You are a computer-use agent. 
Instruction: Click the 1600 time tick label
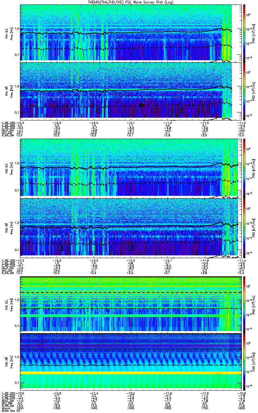[x=168, y=408]
